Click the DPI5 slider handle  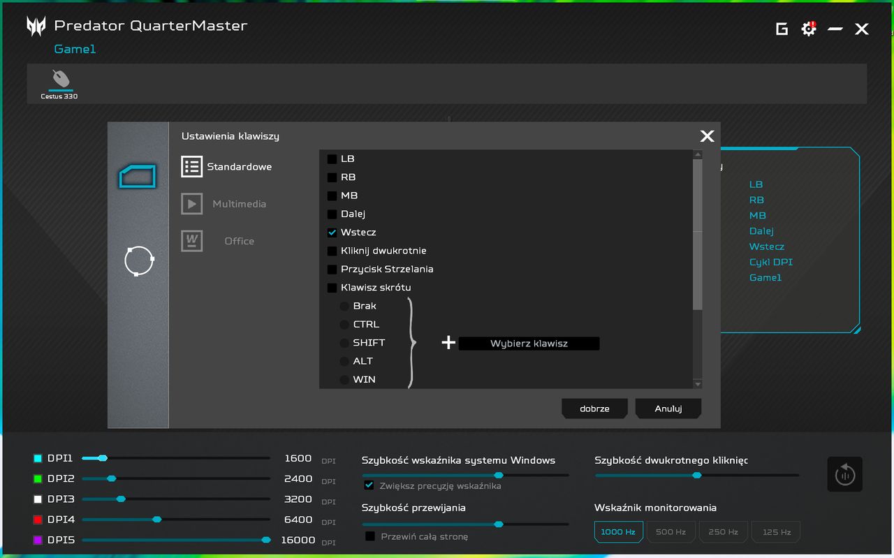pyautogui.click(x=266, y=539)
